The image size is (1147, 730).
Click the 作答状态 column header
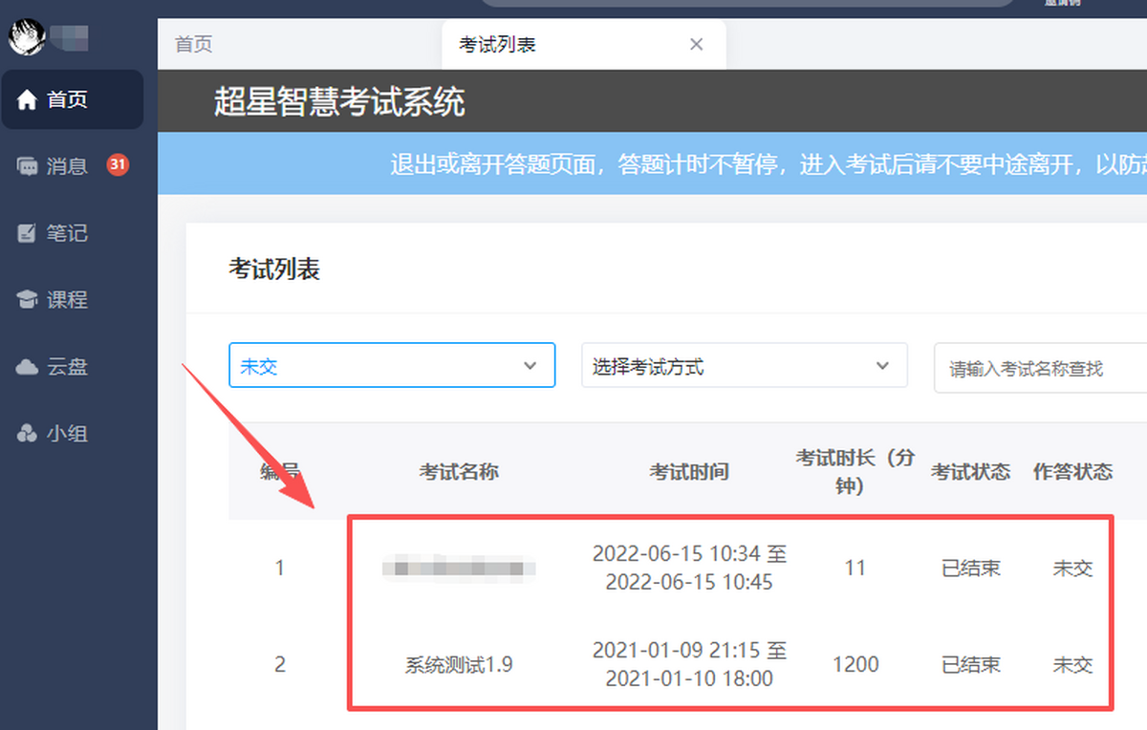click(1072, 471)
